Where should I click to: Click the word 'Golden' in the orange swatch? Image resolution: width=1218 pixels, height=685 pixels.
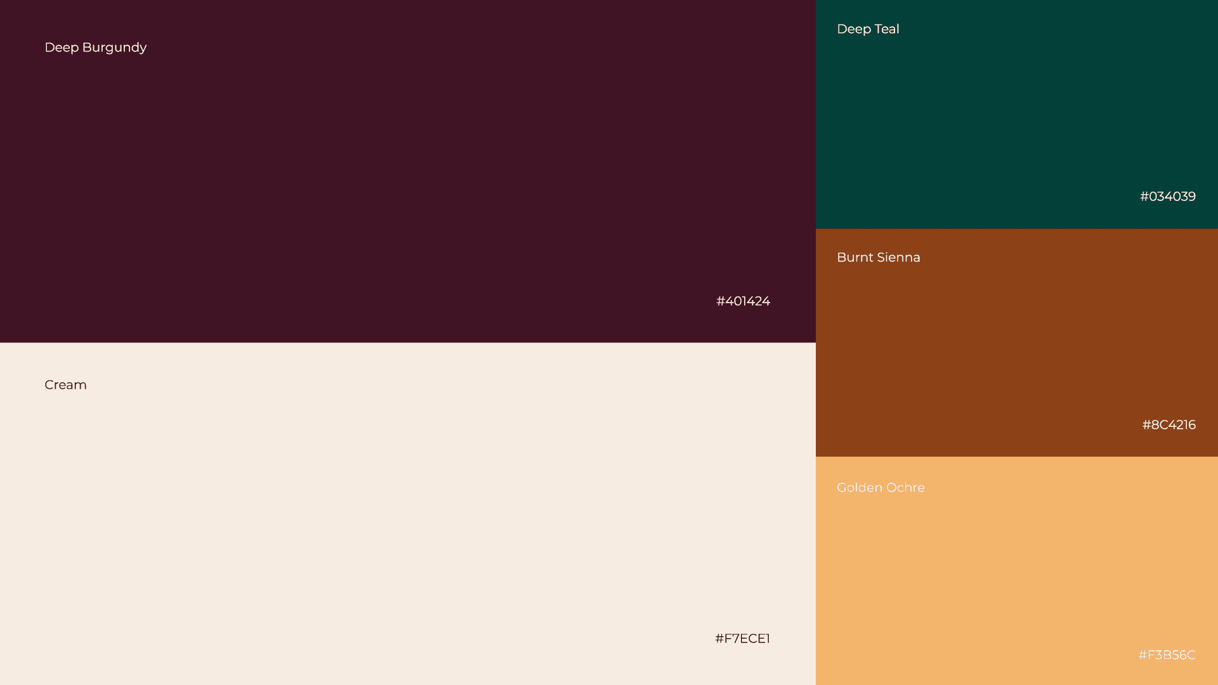[x=860, y=488]
